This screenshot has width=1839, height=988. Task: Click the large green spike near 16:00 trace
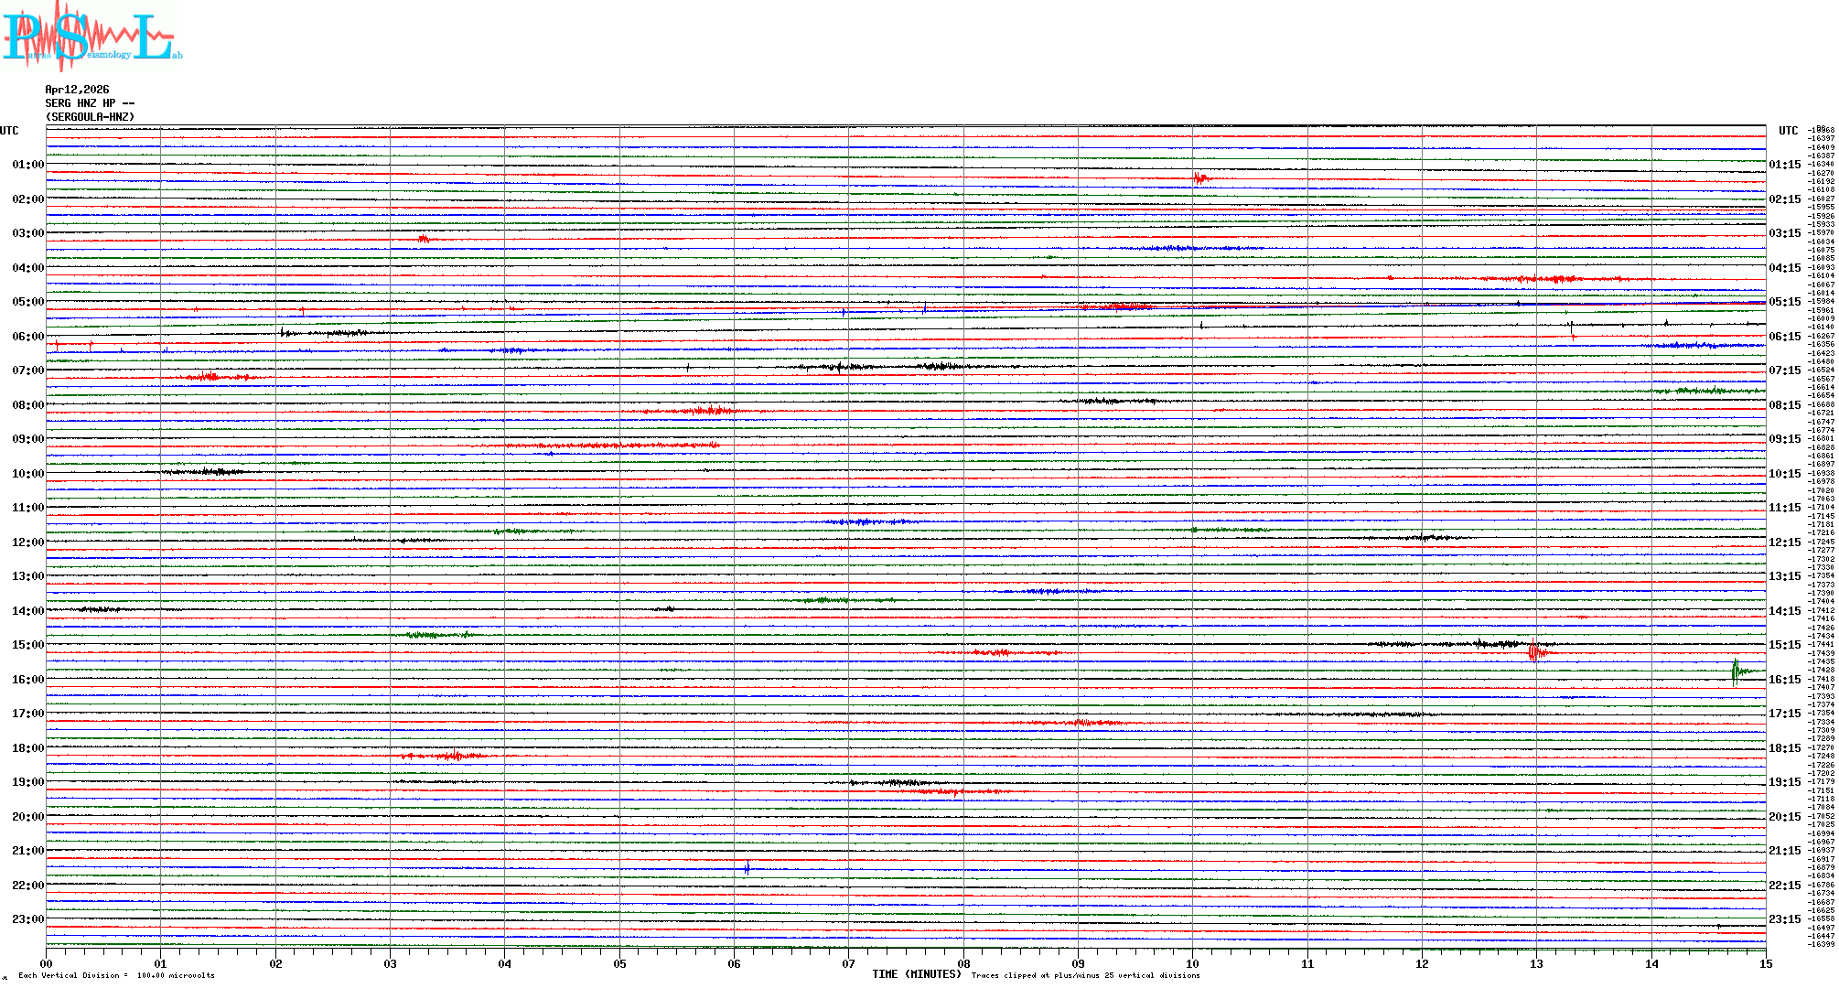coord(1735,672)
